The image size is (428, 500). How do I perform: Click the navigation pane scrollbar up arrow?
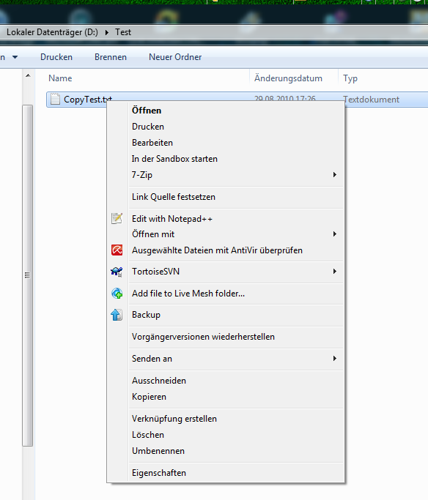tap(28, 75)
